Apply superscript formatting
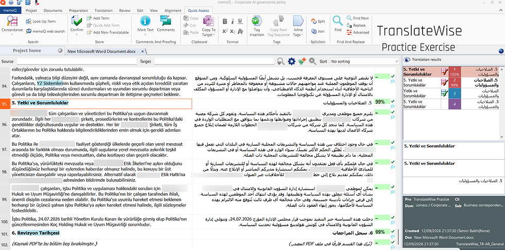 pos(225,31)
